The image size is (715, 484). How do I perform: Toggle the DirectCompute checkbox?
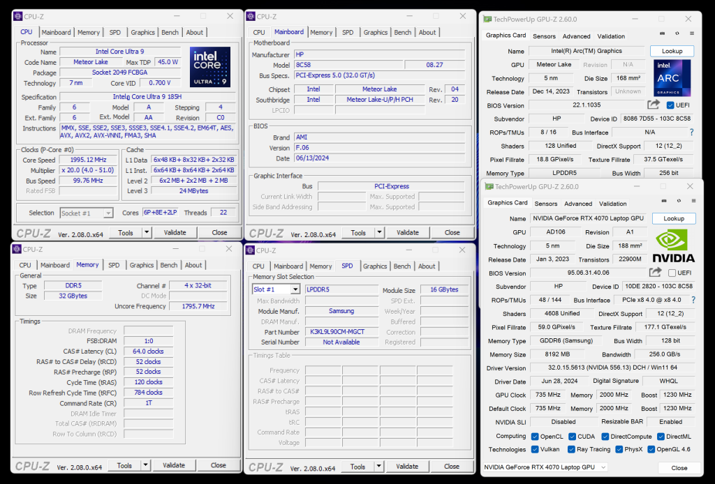pos(605,437)
